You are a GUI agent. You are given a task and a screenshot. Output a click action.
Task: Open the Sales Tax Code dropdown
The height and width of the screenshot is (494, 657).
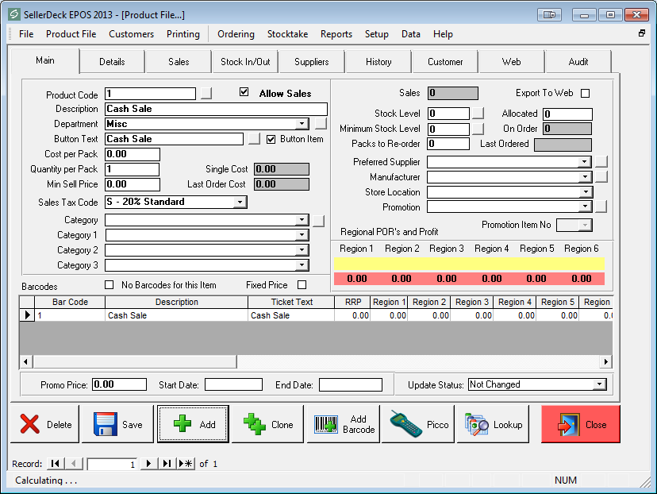pos(240,203)
